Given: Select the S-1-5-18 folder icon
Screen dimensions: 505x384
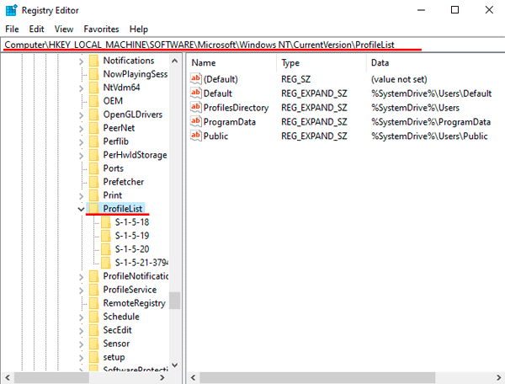Looking at the screenshot, I should 106,222.
